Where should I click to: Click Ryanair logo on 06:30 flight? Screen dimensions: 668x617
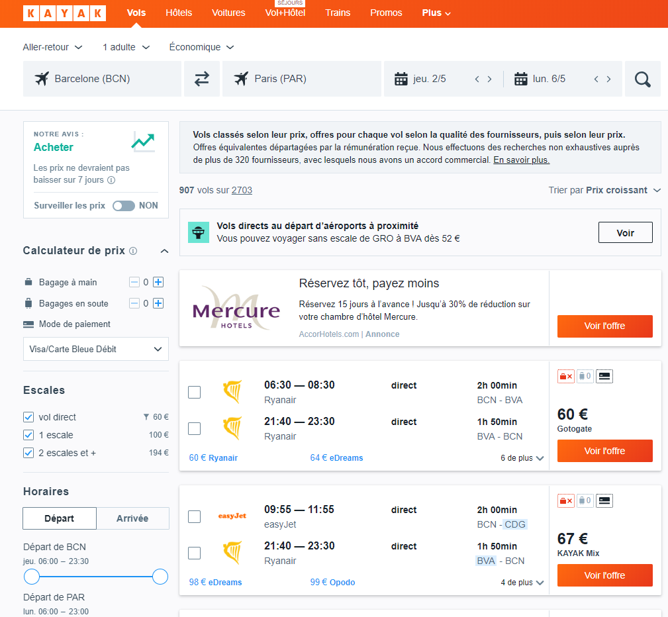point(232,392)
